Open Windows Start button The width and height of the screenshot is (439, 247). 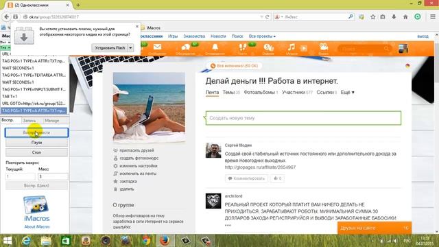[8, 241]
